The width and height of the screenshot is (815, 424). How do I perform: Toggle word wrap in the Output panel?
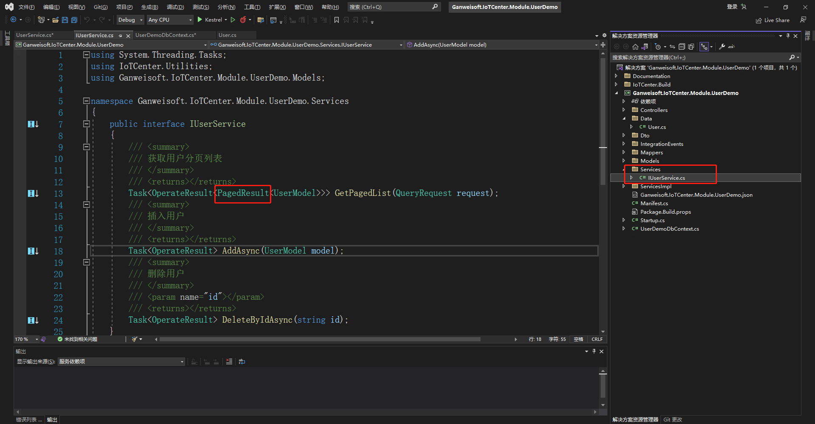(242, 362)
